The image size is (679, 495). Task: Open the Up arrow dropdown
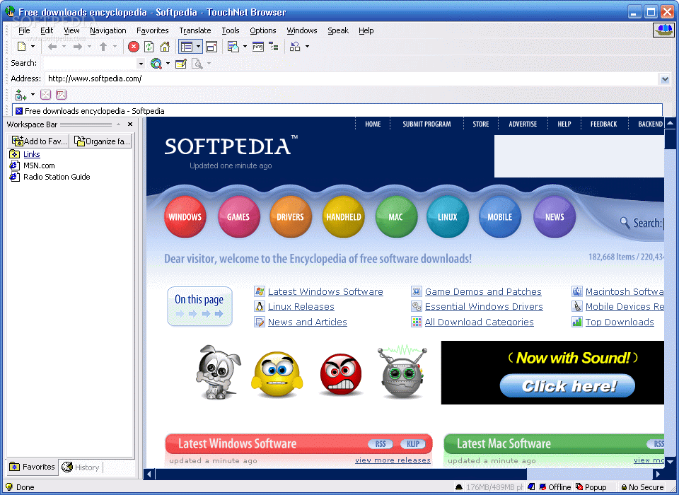pyautogui.click(x=115, y=47)
